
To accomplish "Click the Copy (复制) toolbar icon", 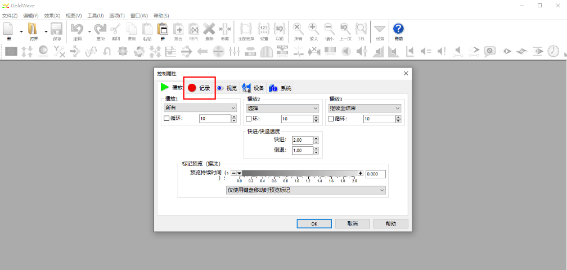I will (131, 29).
